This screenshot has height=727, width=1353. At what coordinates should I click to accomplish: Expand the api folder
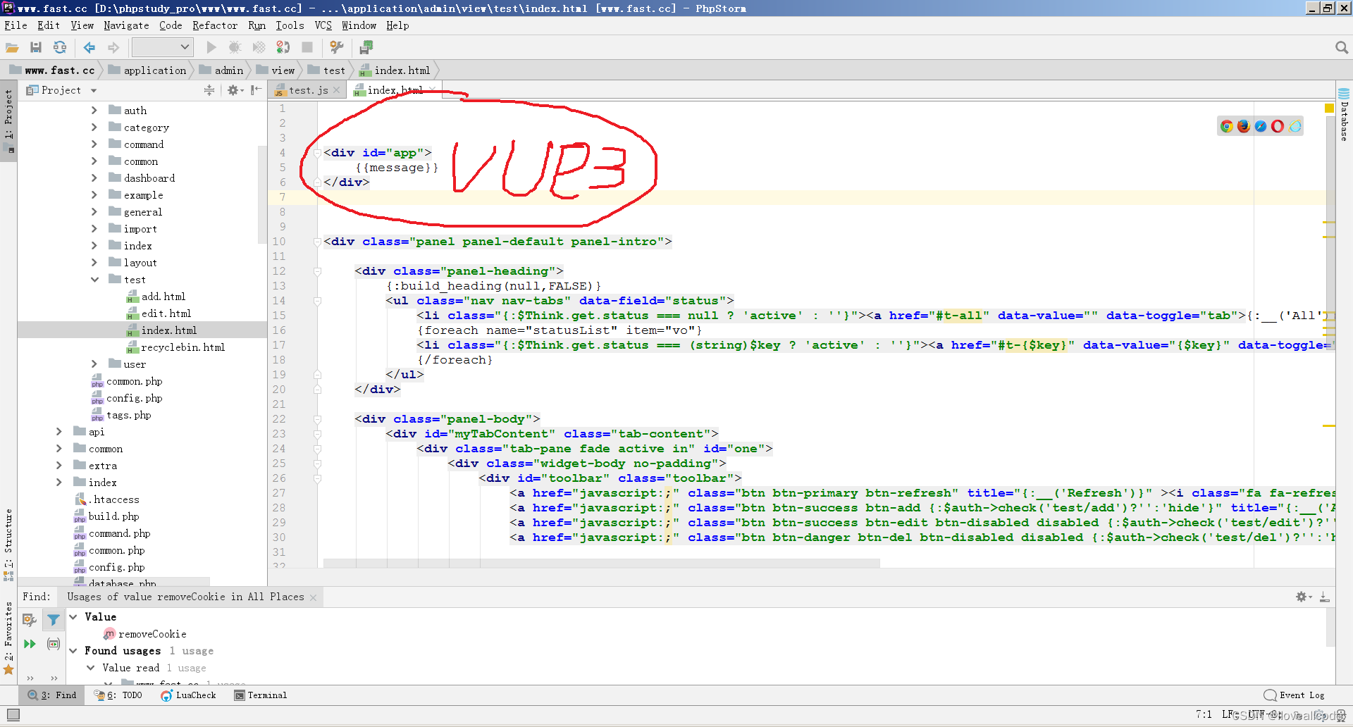click(x=59, y=432)
